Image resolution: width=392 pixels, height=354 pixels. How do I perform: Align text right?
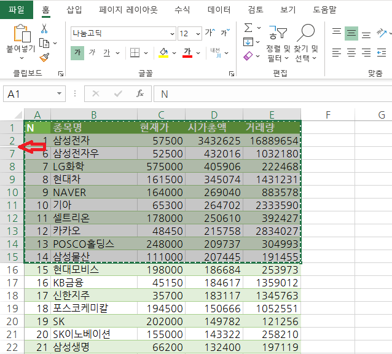coord(366,52)
